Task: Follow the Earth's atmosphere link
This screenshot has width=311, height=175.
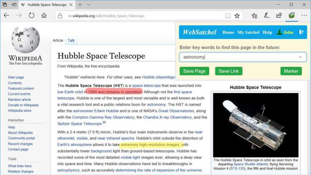Action: click(75, 145)
